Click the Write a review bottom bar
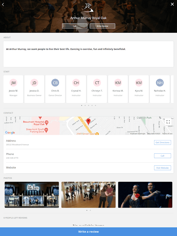177x236 pixels. pos(88,232)
